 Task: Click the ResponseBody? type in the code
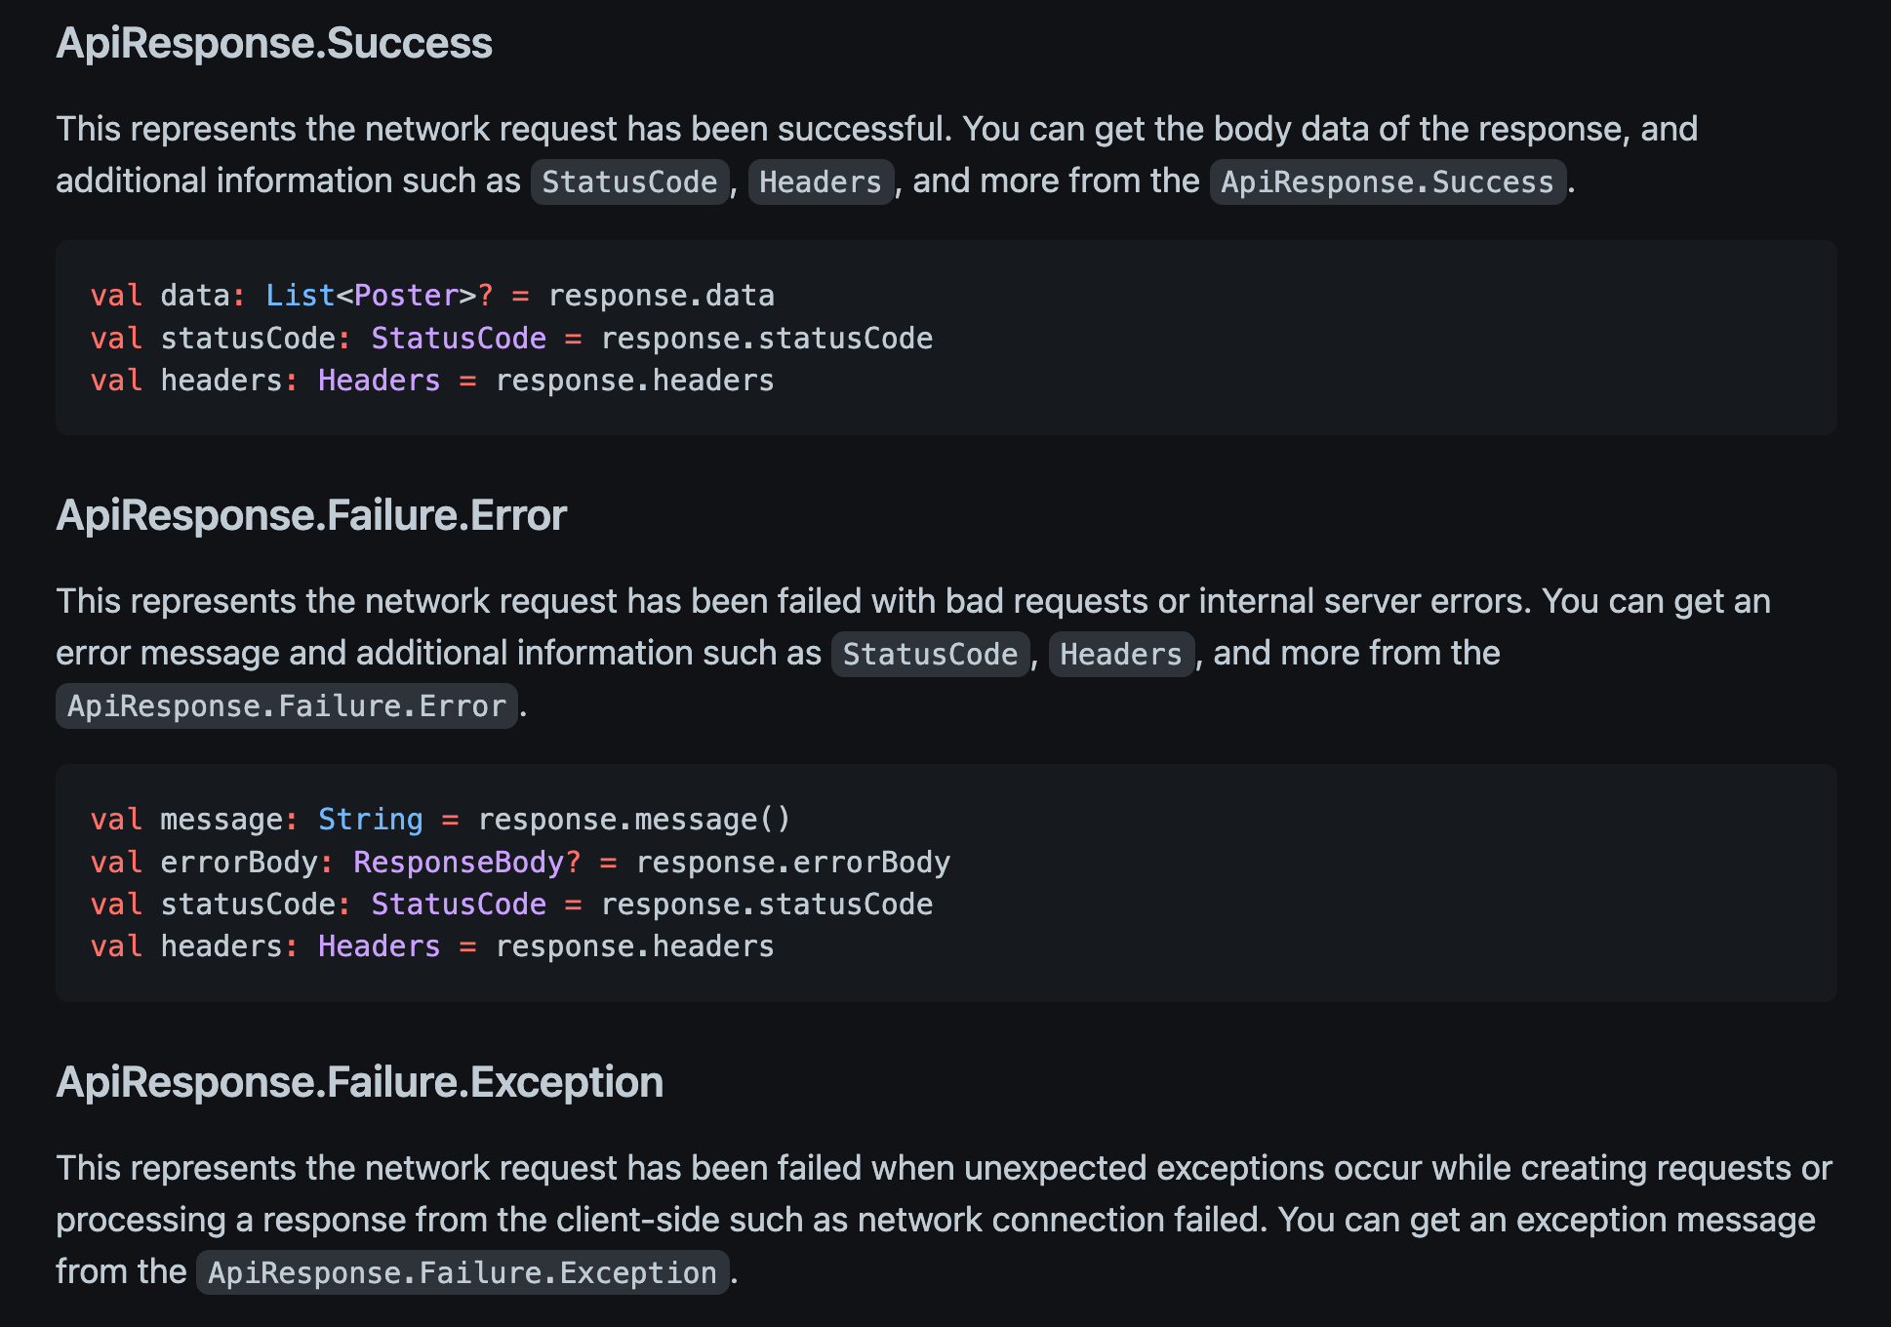(x=467, y=863)
